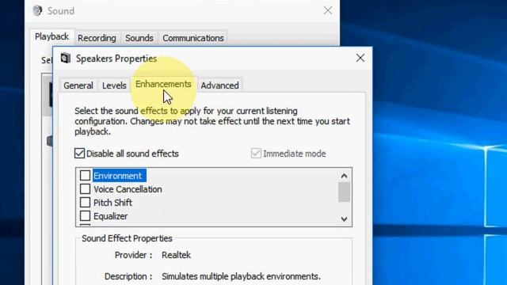Viewport: 507px width, 285px height.
Task: Uncheck Disable all sound effects
Action: (x=79, y=153)
